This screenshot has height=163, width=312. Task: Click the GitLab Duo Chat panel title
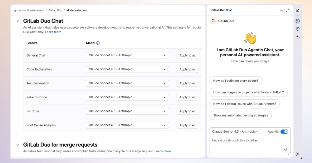[222, 10]
